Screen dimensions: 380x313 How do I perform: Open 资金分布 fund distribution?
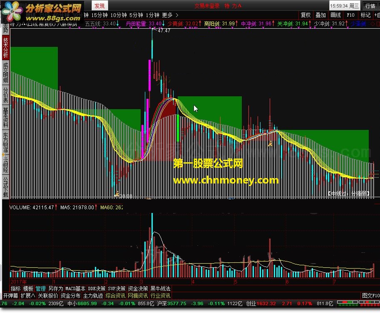pyautogui.click(x=70, y=296)
